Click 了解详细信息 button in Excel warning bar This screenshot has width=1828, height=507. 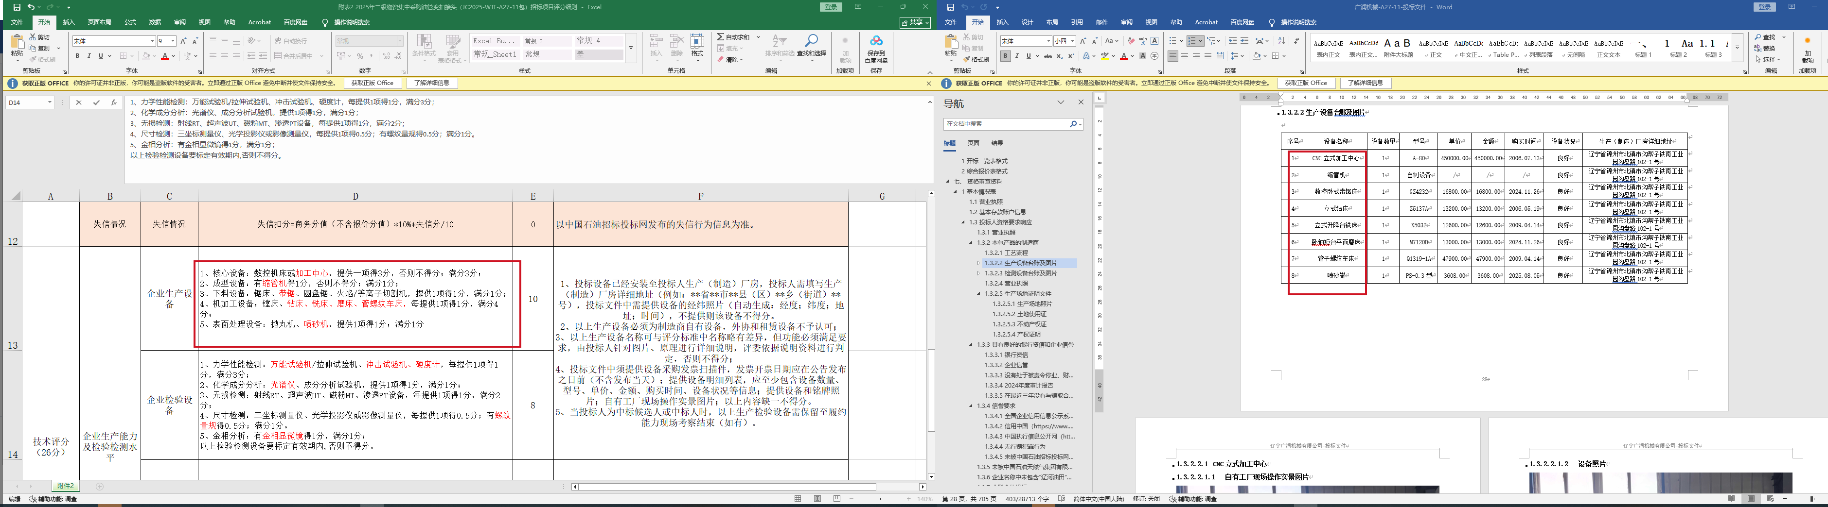click(432, 83)
